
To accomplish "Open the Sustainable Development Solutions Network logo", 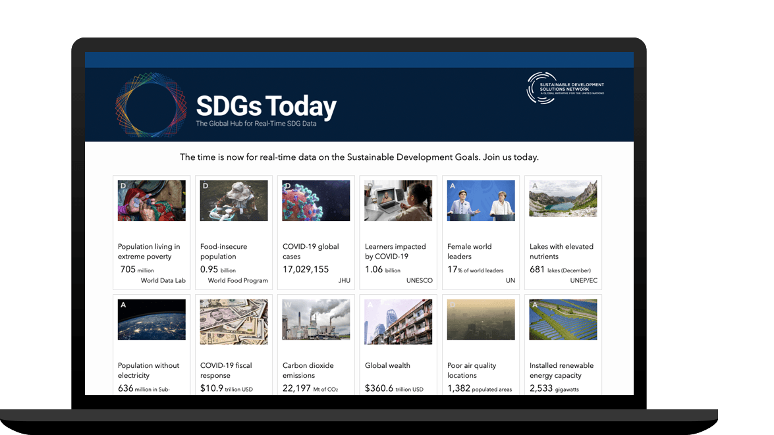I will coord(565,88).
